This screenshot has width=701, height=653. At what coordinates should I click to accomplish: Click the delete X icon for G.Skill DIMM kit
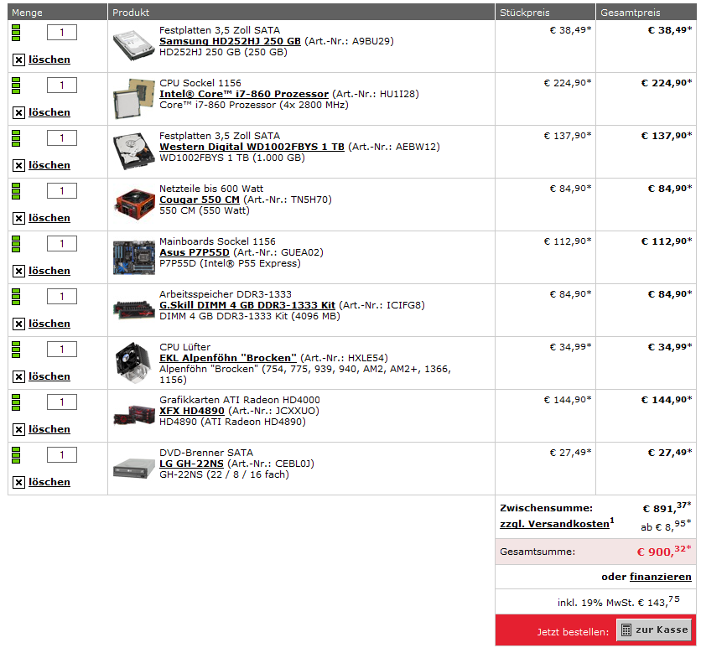(x=18, y=324)
